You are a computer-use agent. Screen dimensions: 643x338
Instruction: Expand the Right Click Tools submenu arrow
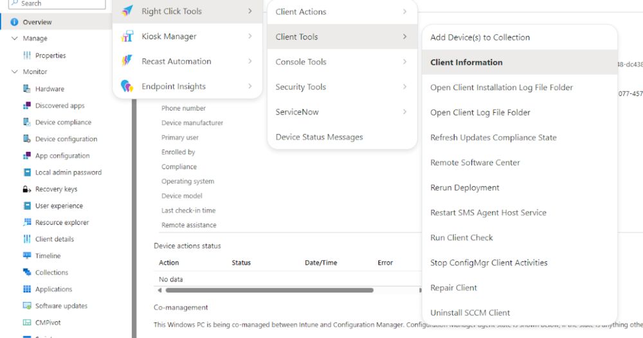[249, 11]
